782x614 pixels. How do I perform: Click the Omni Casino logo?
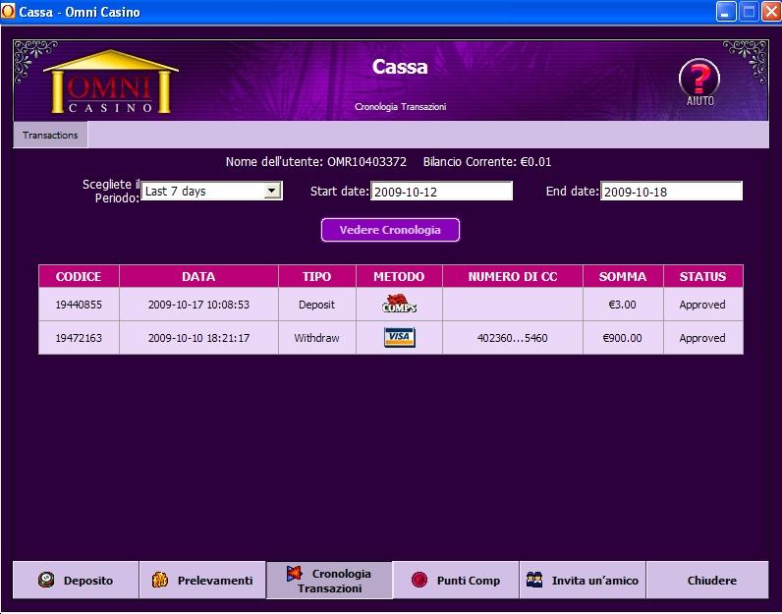pos(111,82)
